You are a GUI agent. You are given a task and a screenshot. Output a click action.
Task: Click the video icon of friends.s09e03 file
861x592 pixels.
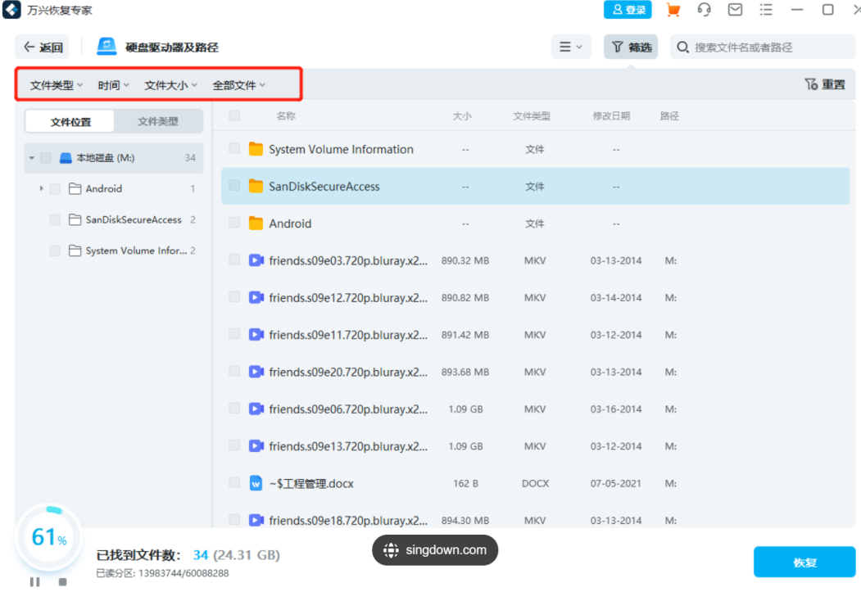pos(256,260)
